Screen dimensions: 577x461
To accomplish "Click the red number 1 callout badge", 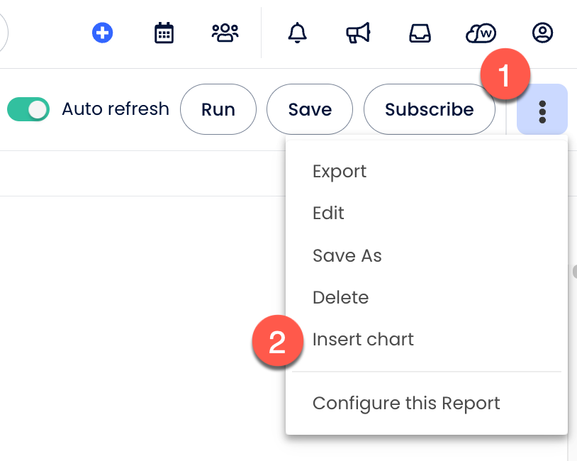I will [x=504, y=76].
